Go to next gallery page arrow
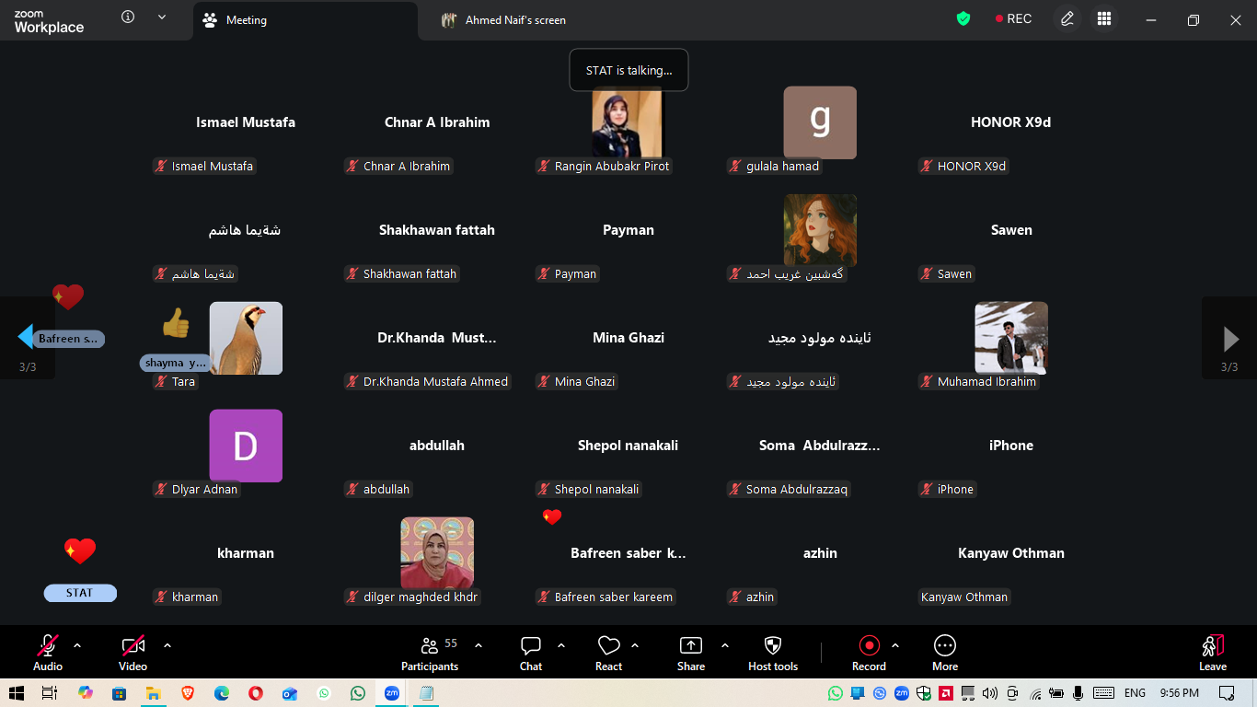Screen dimensions: 1257x707 tap(1230, 339)
